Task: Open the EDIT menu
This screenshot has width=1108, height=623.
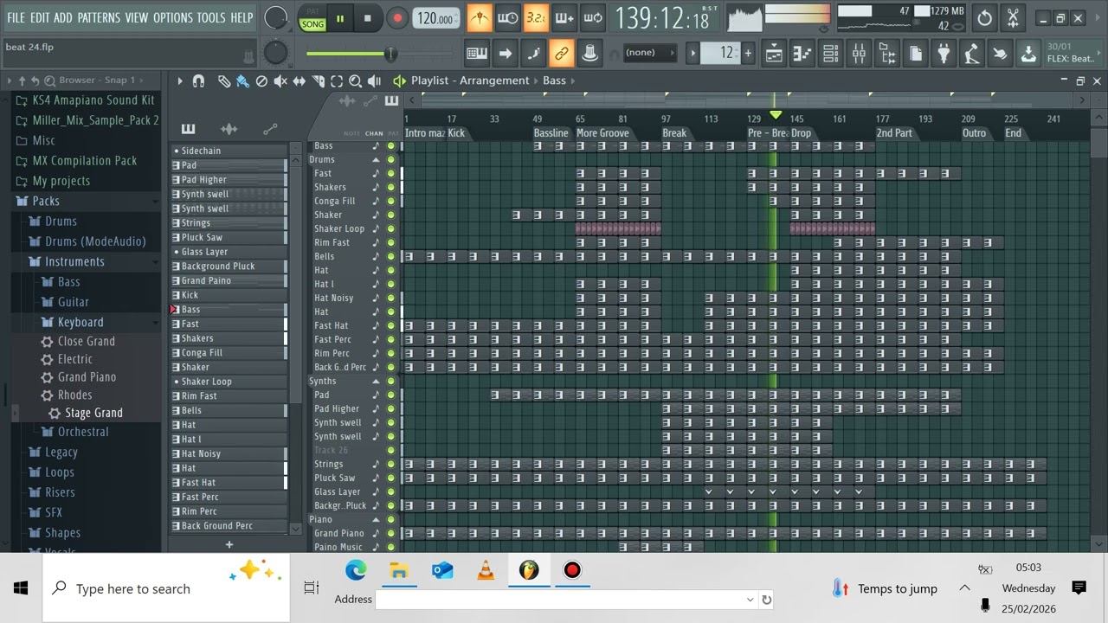Action: pos(40,17)
